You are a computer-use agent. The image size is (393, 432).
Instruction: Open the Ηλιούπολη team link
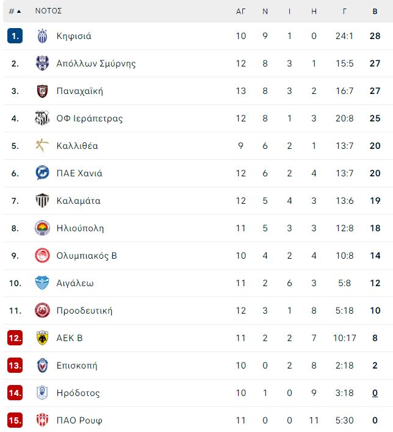[x=80, y=228]
